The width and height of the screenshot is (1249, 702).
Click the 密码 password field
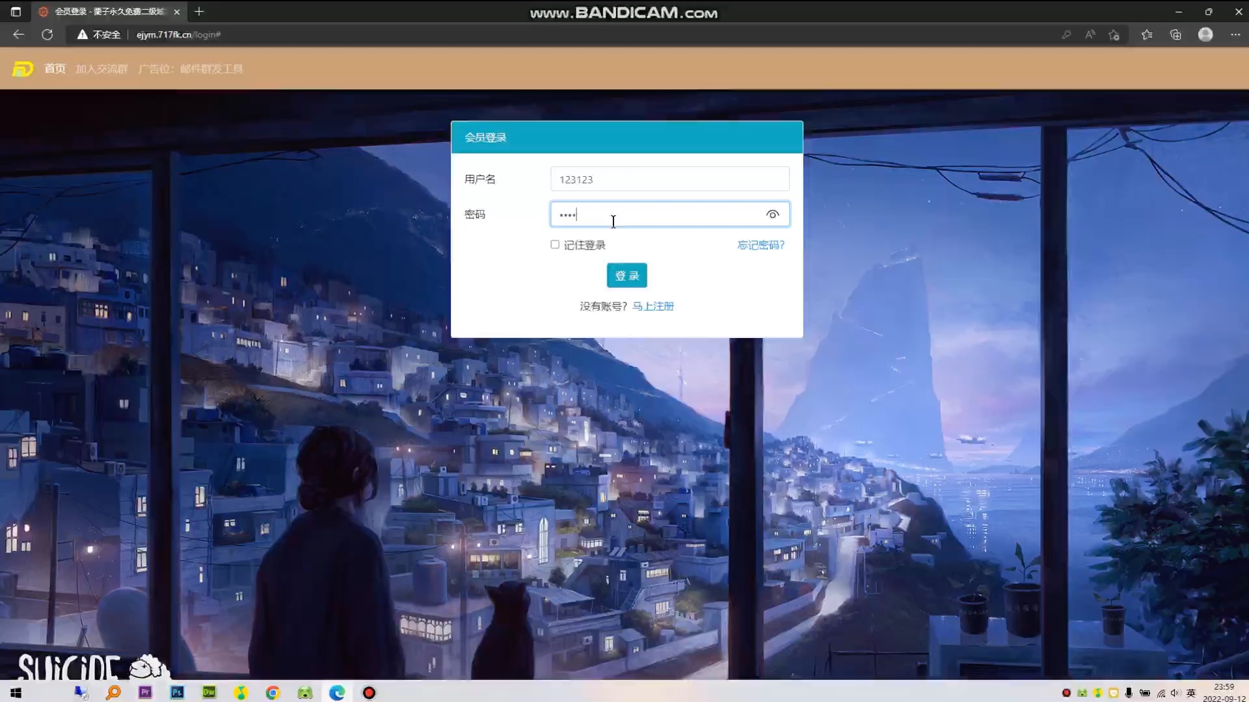(x=669, y=214)
